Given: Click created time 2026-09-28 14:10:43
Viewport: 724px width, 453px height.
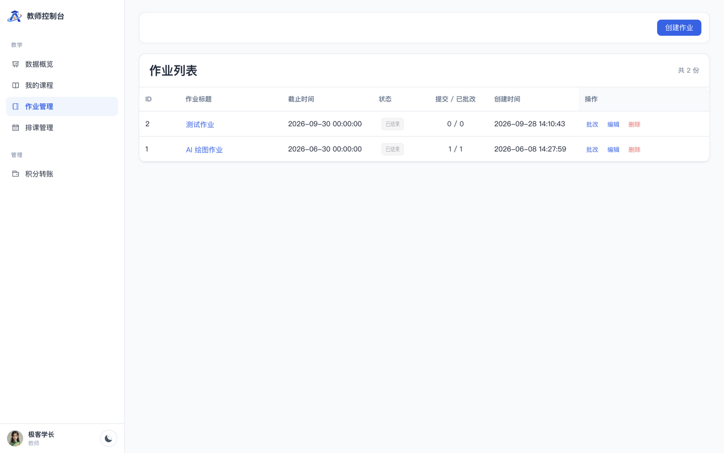Looking at the screenshot, I should [x=529, y=124].
